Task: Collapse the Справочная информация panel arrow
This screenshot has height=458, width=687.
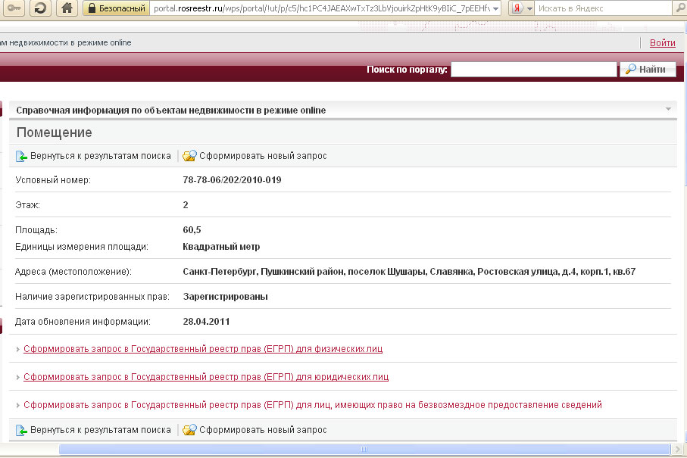Action: point(668,109)
